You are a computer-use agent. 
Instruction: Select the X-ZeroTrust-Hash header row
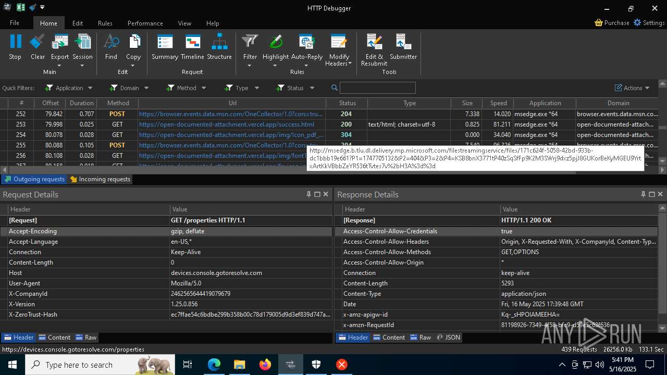[166, 315]
